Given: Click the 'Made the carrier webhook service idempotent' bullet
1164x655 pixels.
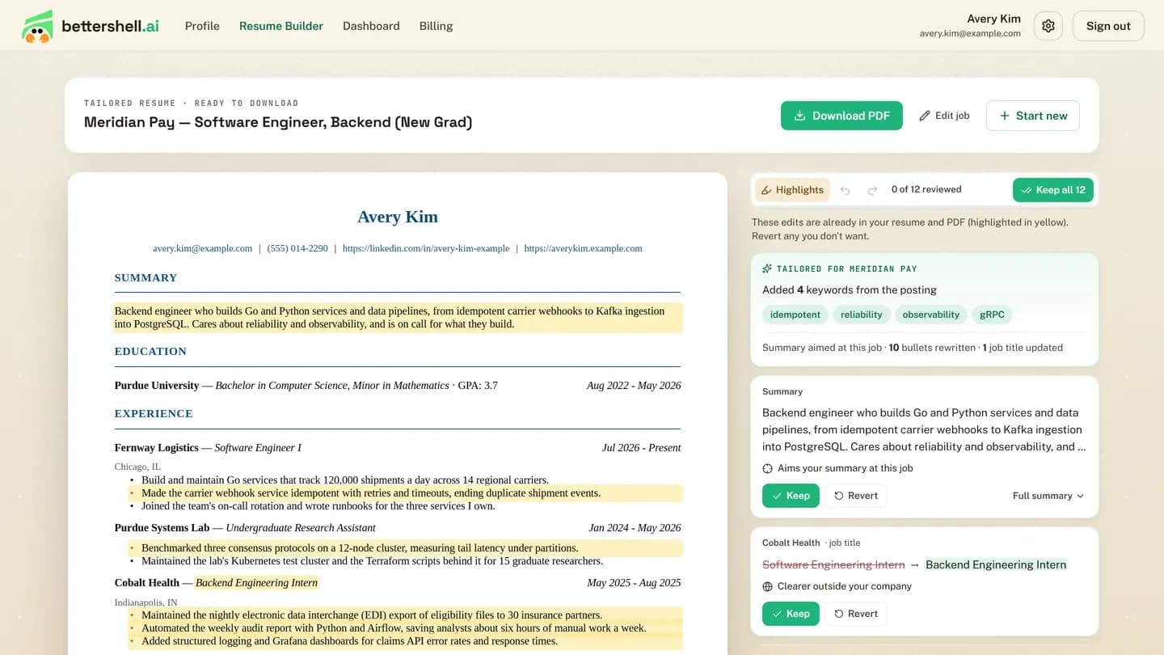Looking at the screenshot, I should point(406,493).
